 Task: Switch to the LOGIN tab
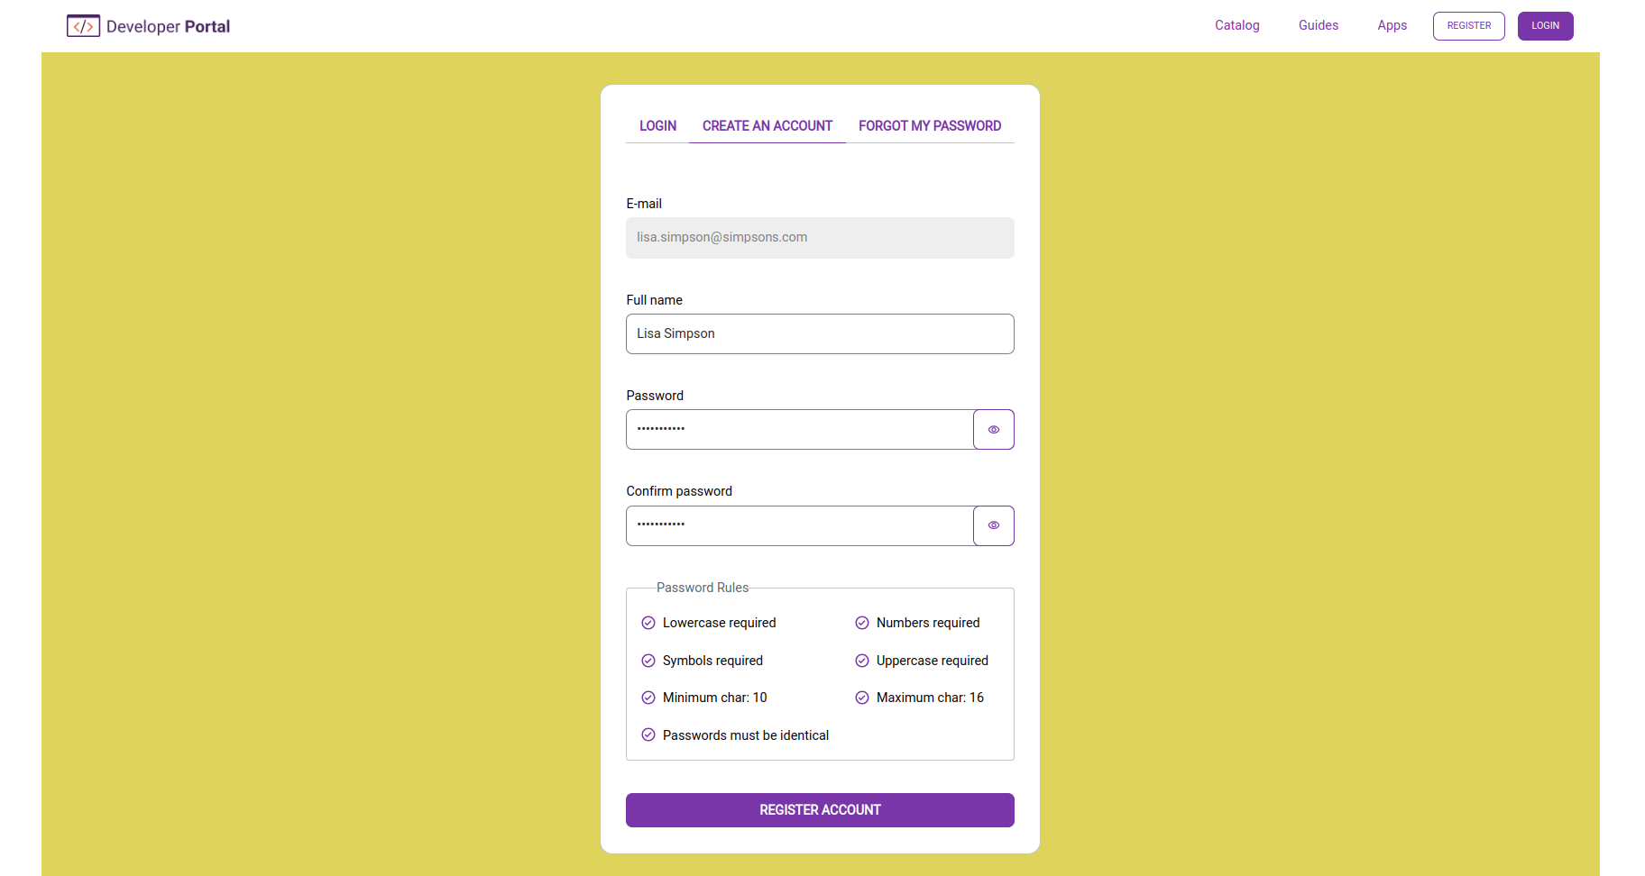657,126
